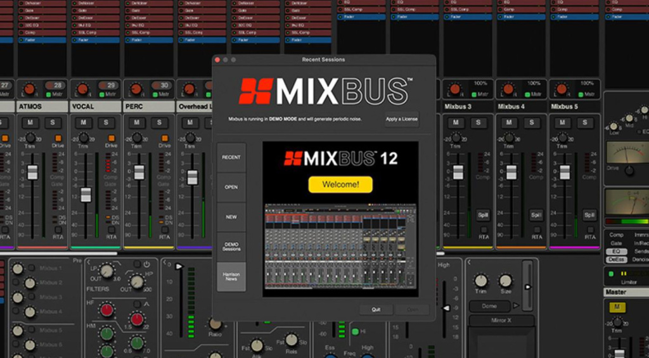This screenshot has height=358, width=649.
Task: Select the NEW tab in sessions dialog
Action: [x=231, y=217]
